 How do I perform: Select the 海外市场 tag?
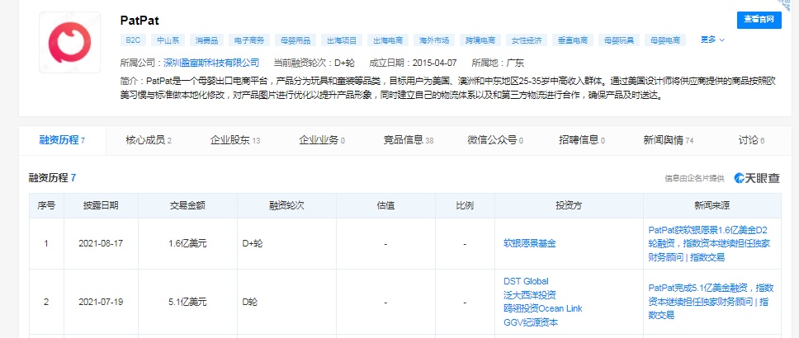click(x=433, y=40)
